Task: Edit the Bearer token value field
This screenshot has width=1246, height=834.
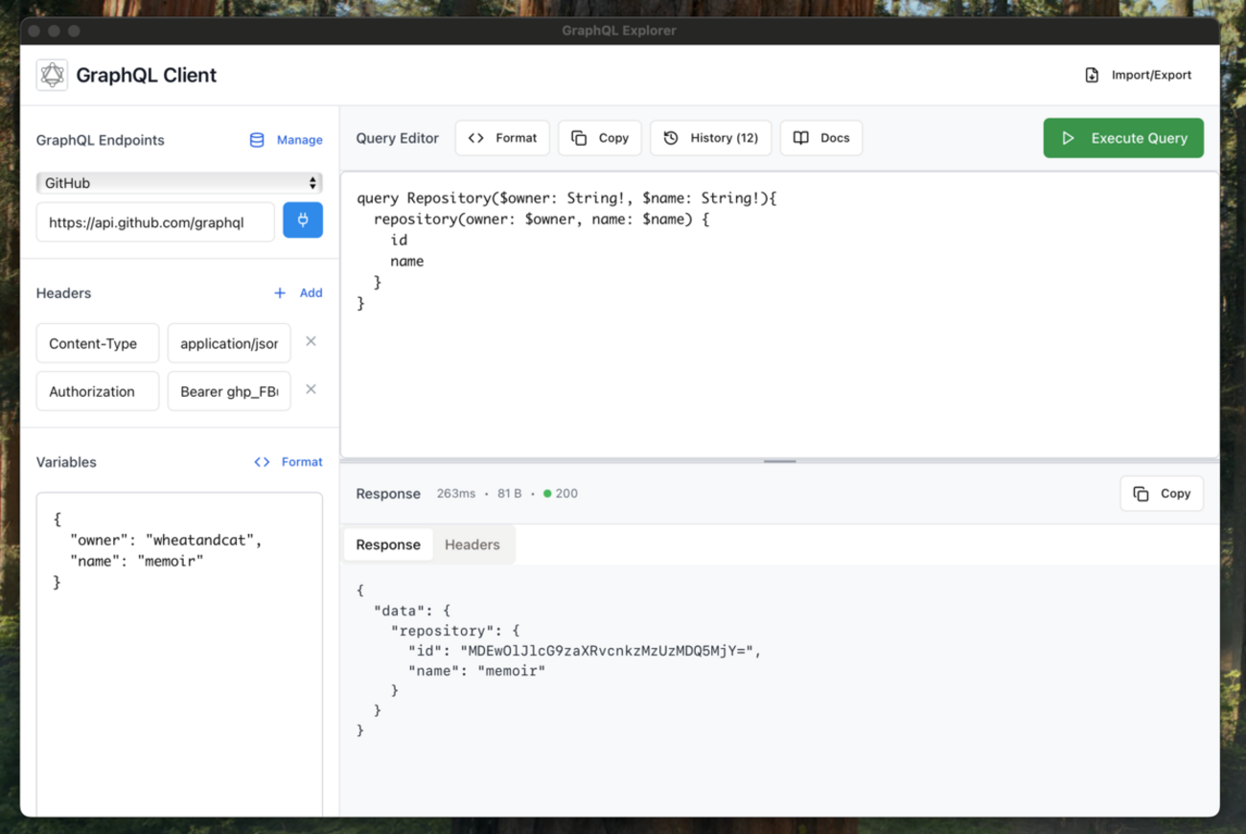Action: pos(229,391)
